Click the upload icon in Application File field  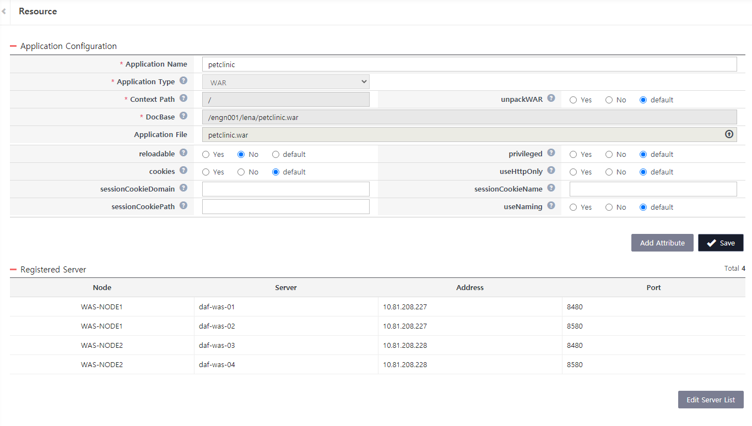tap(729, 134)
